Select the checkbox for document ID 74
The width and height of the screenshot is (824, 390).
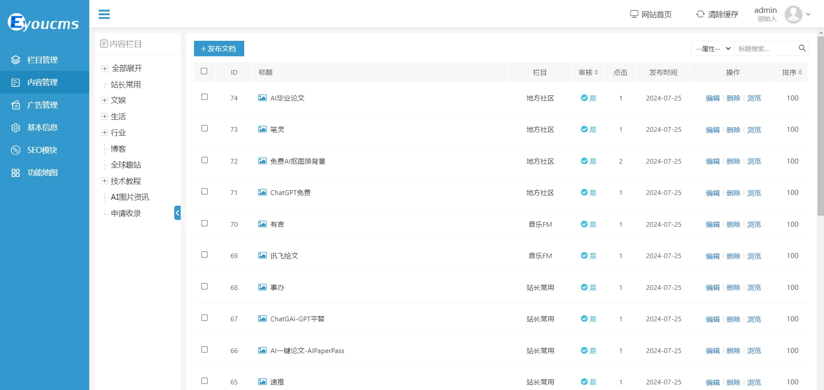click(x=204, y=97)
